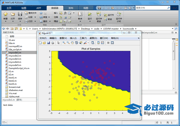Click the LSSVM-master folder in the address path
Image resolution: width=180 pixels, height=126 pixels.
coord(111,29)
